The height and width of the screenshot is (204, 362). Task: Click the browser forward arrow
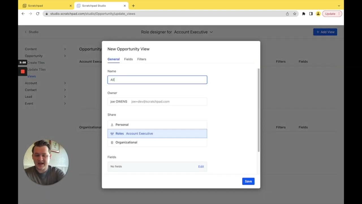click(31, 14)
